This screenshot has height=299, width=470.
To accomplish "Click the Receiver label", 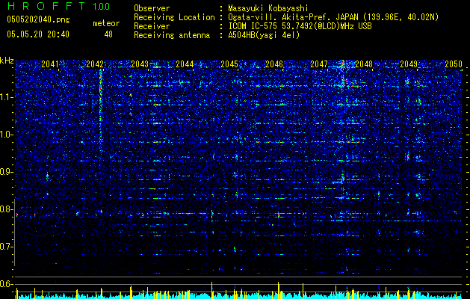I will 152,26.
